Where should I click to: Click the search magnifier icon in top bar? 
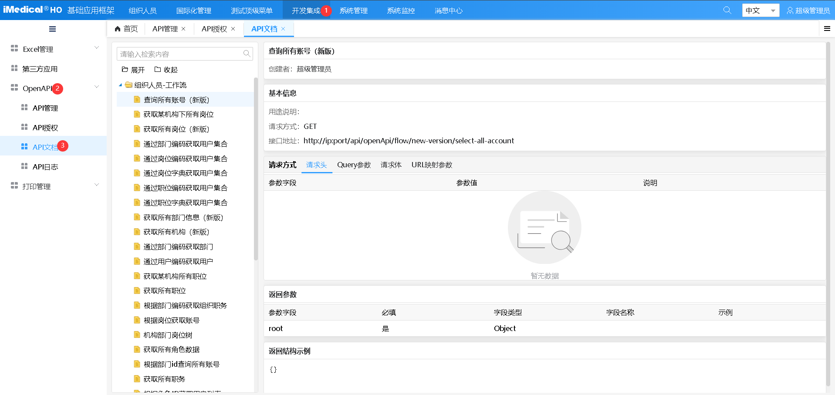(x=727, y=10)
